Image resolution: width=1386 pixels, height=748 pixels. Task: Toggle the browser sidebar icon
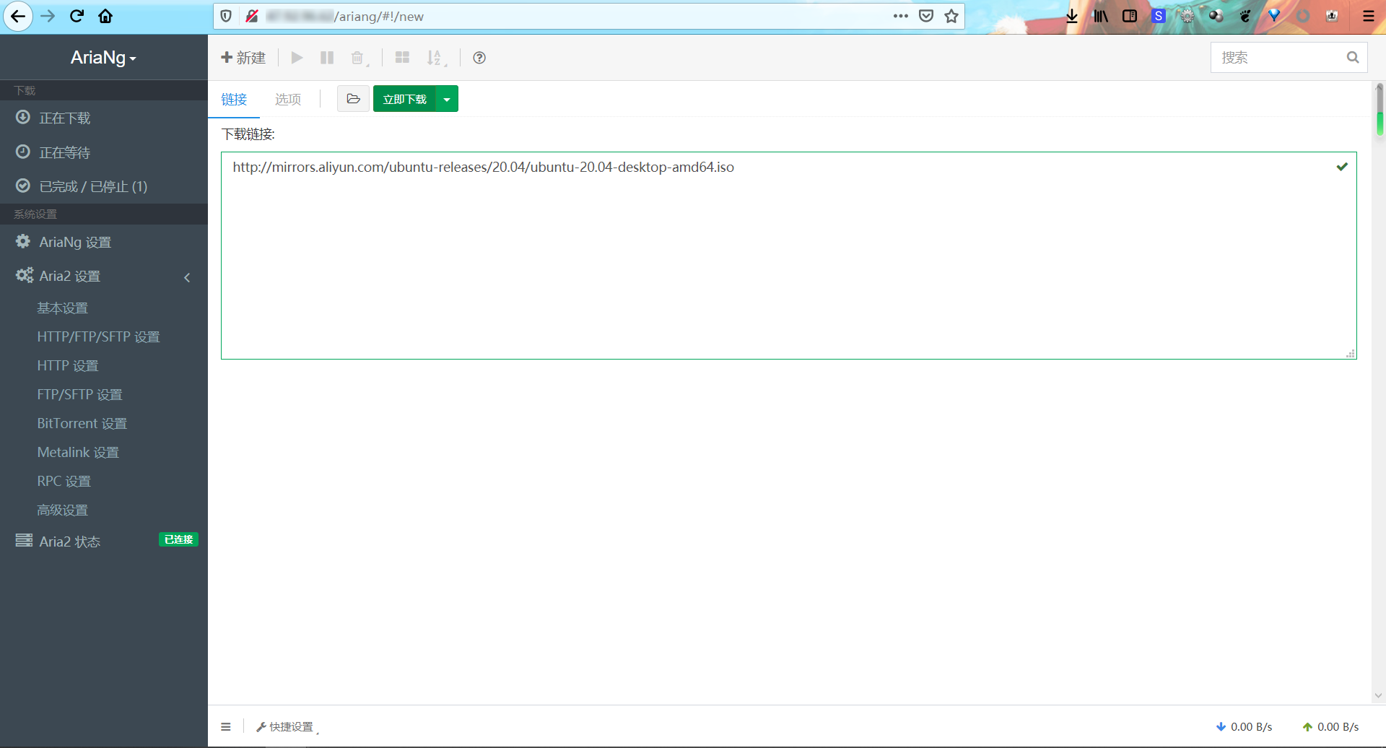(x=1130, y=16)
